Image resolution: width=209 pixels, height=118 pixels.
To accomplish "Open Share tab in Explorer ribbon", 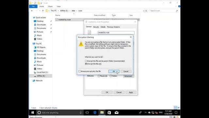I will (50, 7).
